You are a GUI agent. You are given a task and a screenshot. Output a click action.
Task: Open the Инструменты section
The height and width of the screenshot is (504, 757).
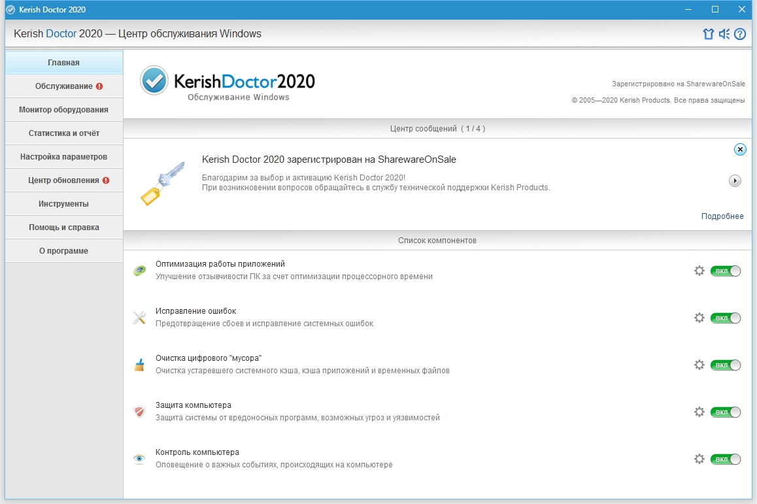coord(63,204)
